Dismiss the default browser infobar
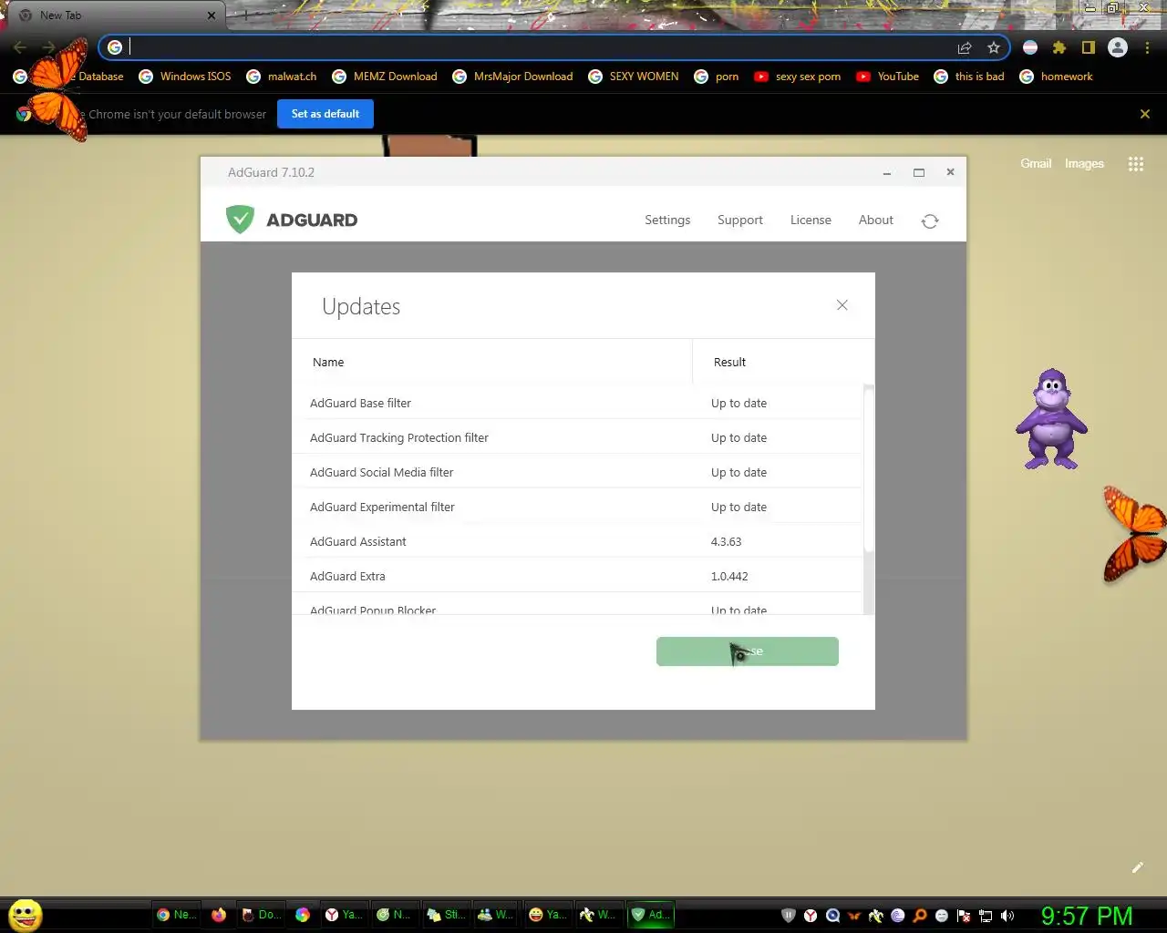The height and width of the screenshot is (933, 1167). tap(1145, 114)
